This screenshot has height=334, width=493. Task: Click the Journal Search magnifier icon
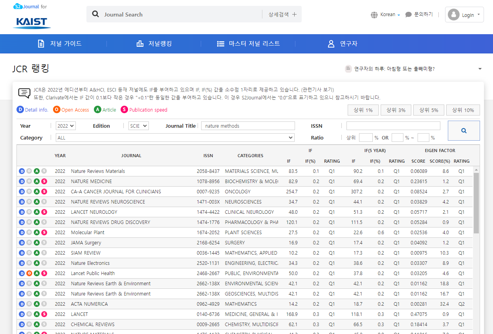(95, 14)
